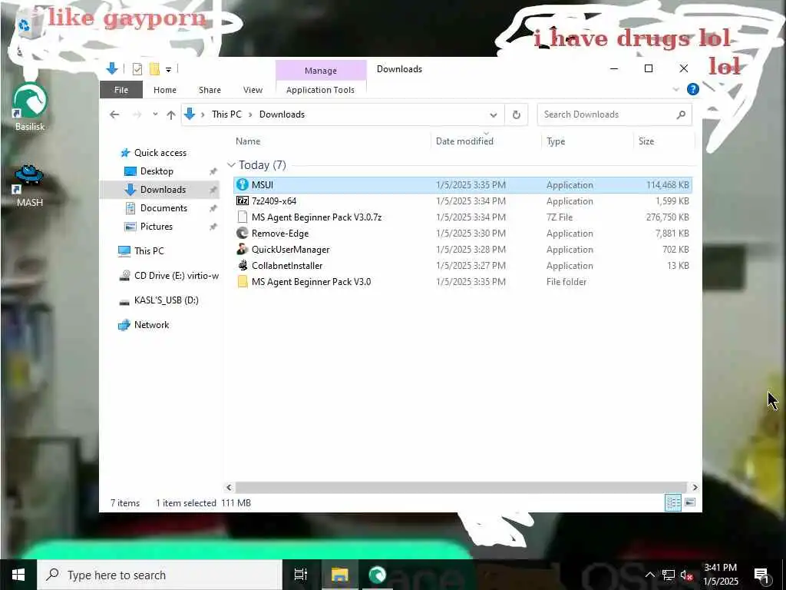Open the Basilisk desktop shortcut
The image size is (786, 590).
(30, 106)
